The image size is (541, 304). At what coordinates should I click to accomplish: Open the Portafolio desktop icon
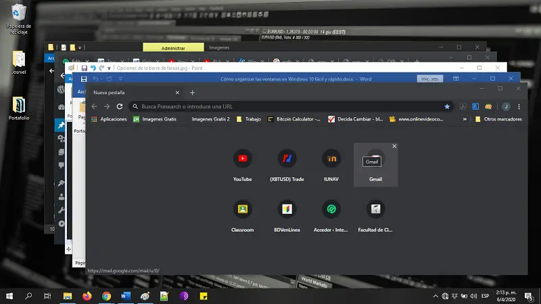click(x=19, y=108)
